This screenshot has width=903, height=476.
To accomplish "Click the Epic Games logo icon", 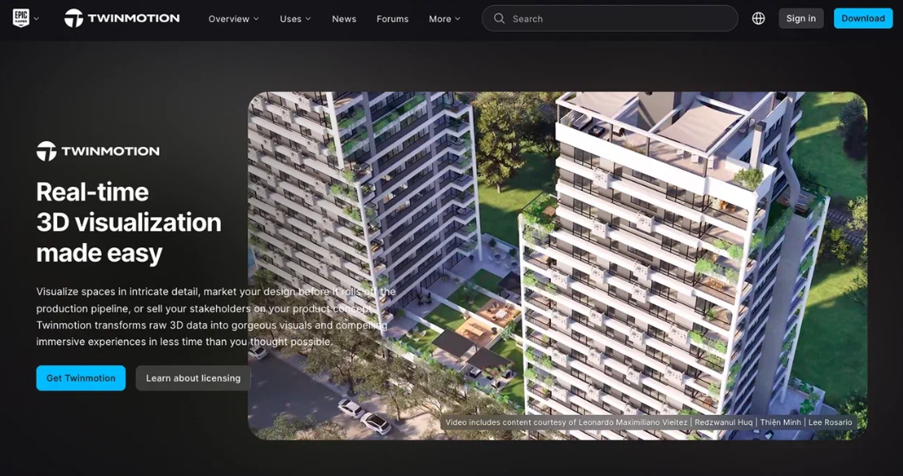I will 20,19.
